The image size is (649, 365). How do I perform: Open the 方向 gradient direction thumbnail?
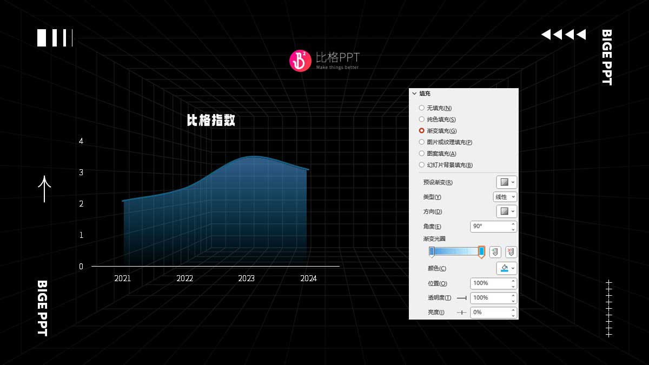(x=504, y=211)
